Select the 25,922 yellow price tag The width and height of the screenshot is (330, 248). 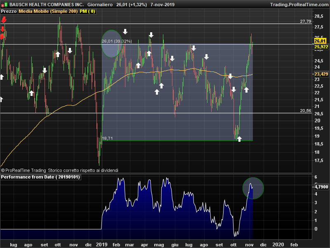click(x=321, y=47)
